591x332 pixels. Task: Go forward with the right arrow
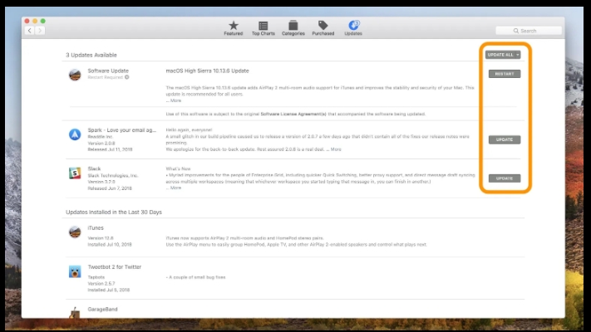pos(40,31)
